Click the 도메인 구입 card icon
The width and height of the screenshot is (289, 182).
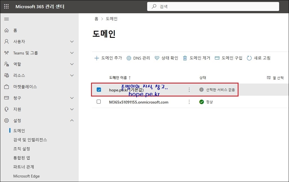(x=217, y=58)
